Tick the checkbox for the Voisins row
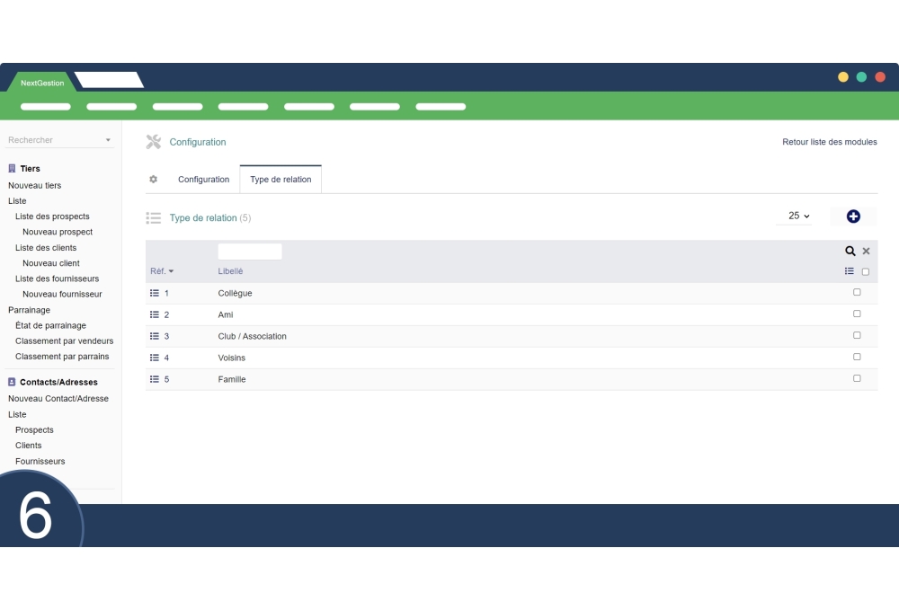The image size is (899, 610). (857, 357)
